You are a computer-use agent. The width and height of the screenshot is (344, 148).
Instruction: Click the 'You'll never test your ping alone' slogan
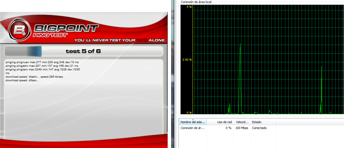pos(120,40)
